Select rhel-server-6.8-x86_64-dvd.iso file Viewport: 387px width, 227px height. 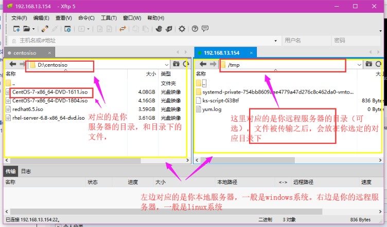[x=48, y=118]
